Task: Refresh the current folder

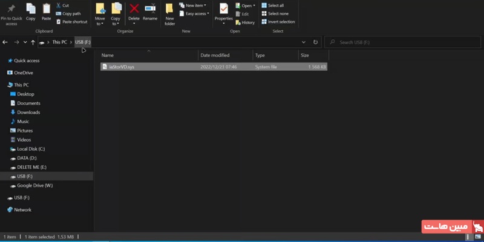Action: pos(315,42)
